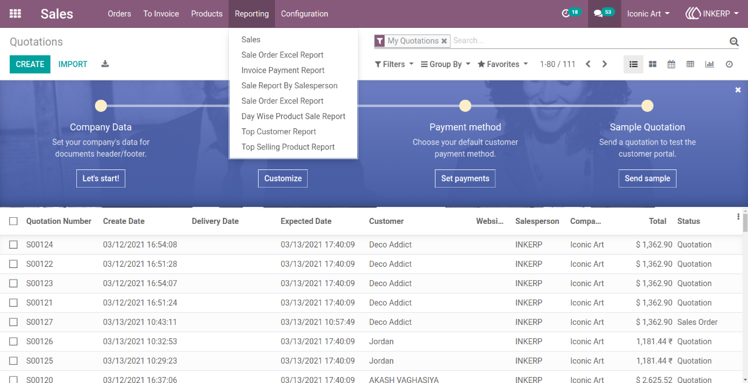The image size is (748, 383).
Task: Close the onboarding banner
Action: [x=738, y=90]
